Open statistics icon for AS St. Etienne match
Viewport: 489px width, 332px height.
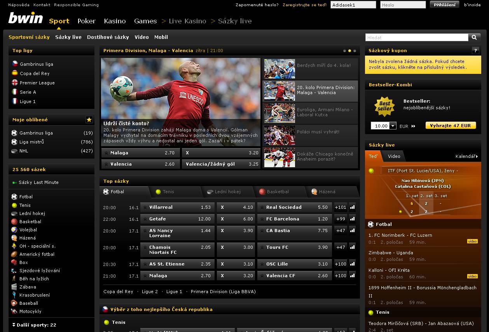coord(353,264)
